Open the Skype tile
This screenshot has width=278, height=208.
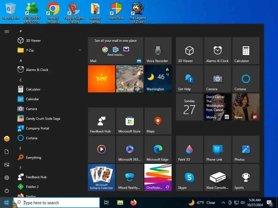coord(189,177)
